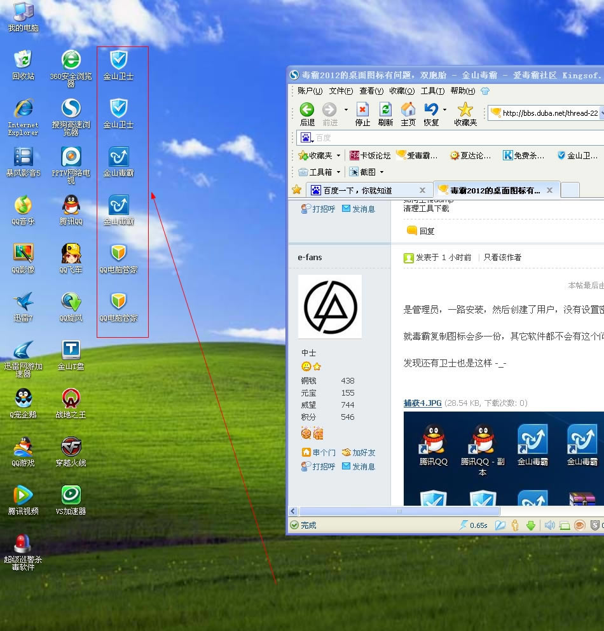Select the 迅雷网游加速器 desktop icon
The width and height of the screenshot is (604, 631).
coord(24,358)
